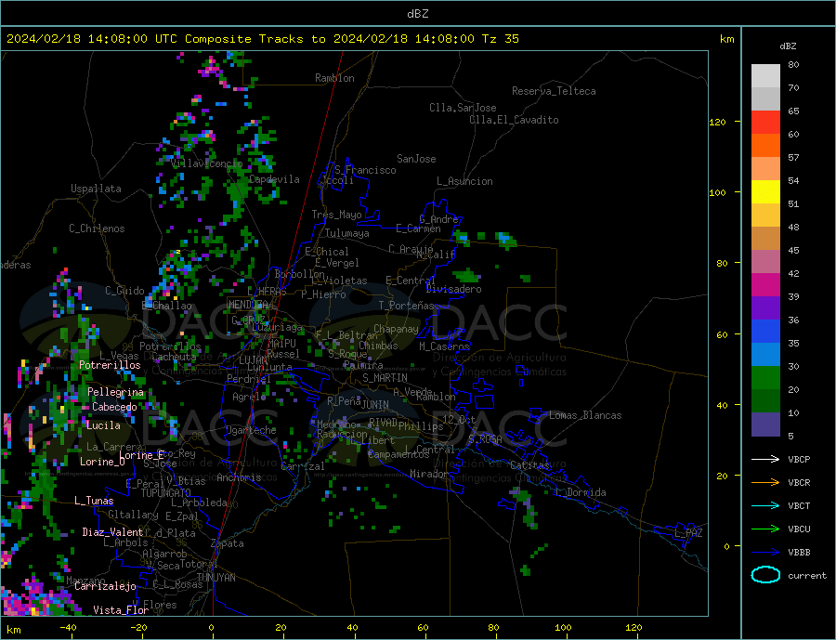This screenshot has width=836, height=640.
Task: Select the purple swatch between 39 and 36
Action: point(765,307)
